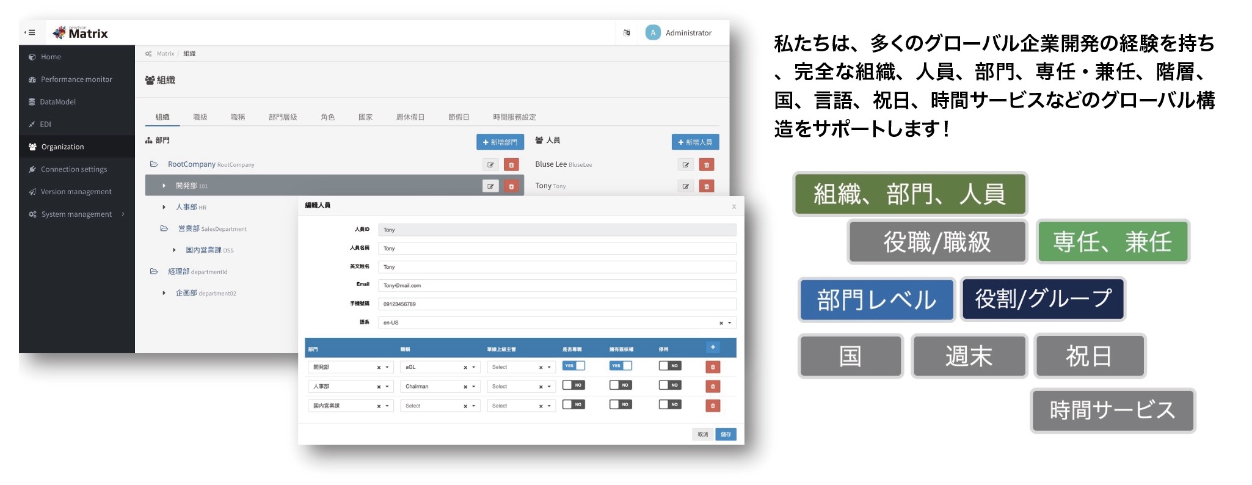The height and width of the screenshot is (485, 1252).
Task: Toggle the 停用 switch for 人事部 row
Action: pyautogui.click(x=670, y=385)
